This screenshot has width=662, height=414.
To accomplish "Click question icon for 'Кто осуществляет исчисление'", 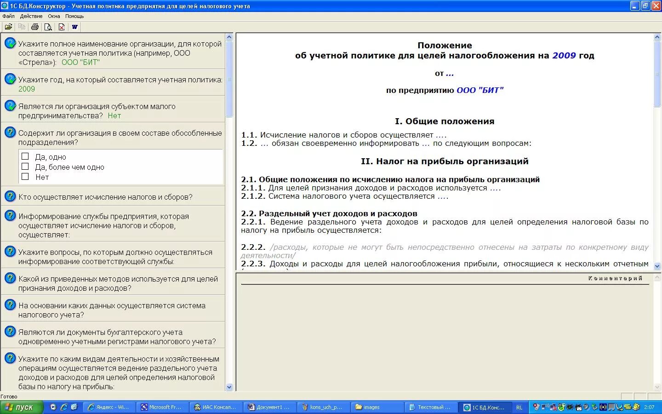I will pyautogui.click(x=10, y=196).
